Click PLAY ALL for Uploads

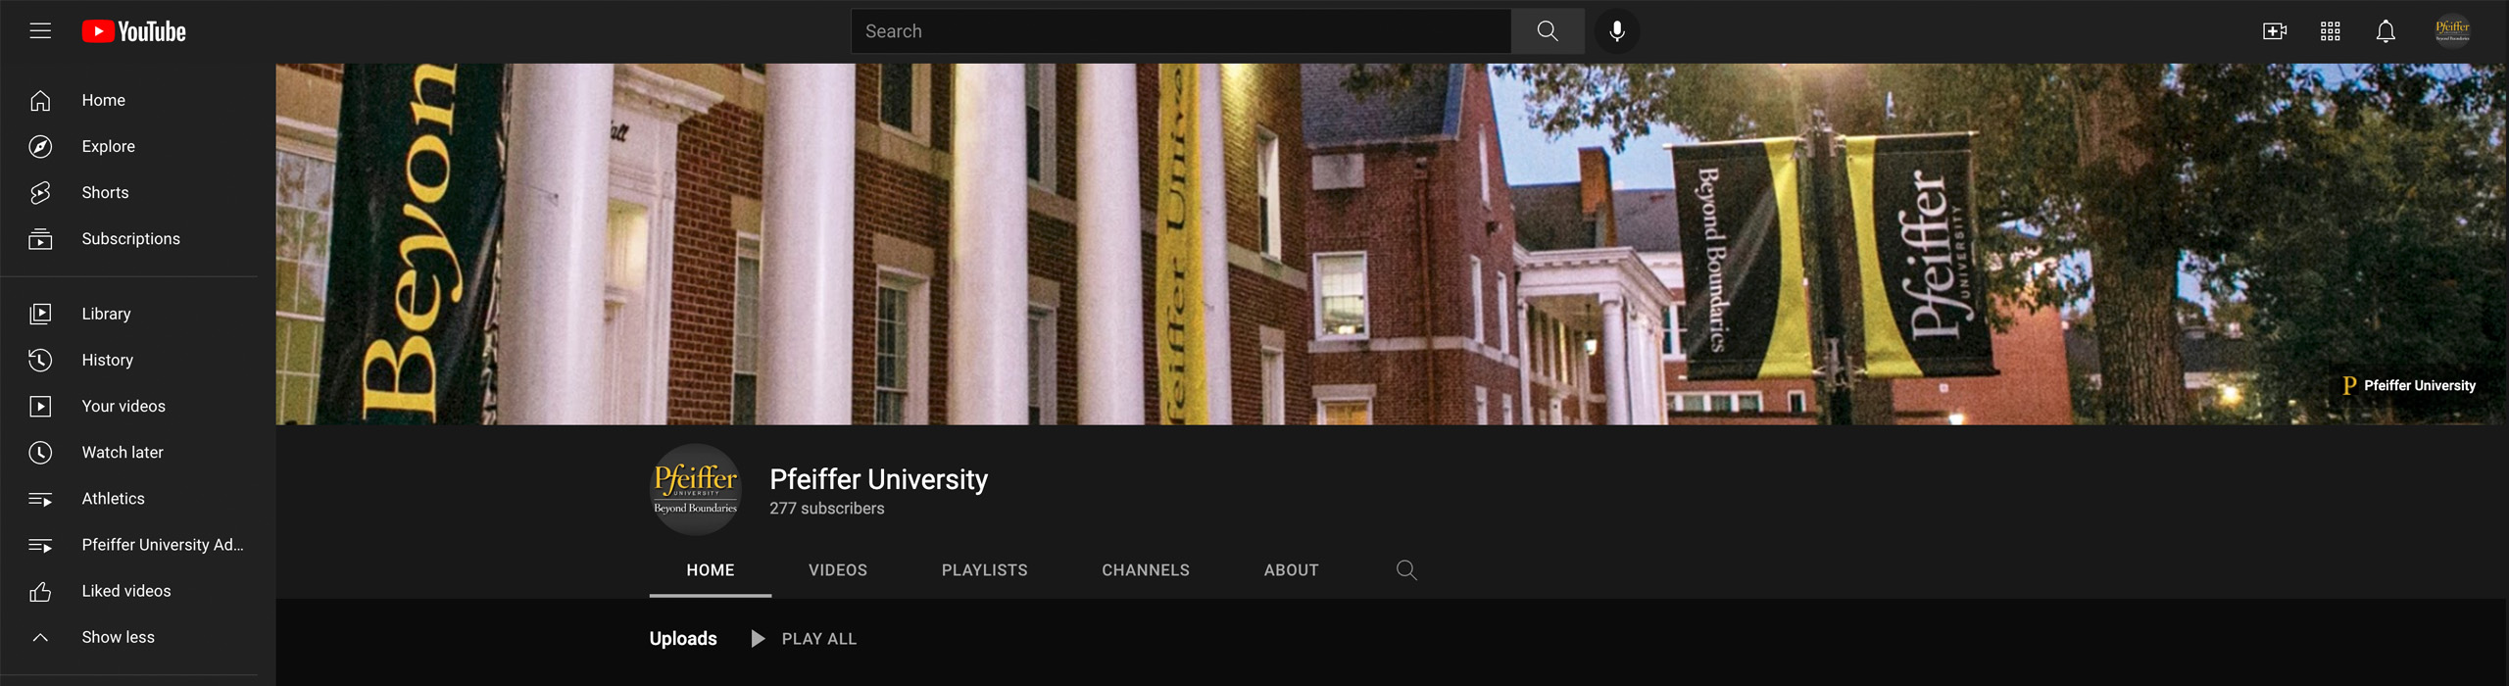pyautogui.click(x=804, y=639)
